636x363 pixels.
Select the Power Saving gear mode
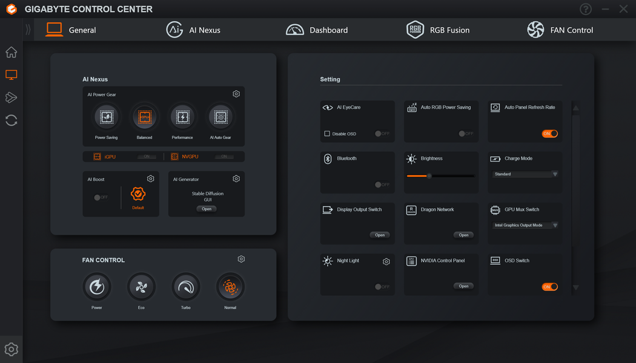coord(106,117)
